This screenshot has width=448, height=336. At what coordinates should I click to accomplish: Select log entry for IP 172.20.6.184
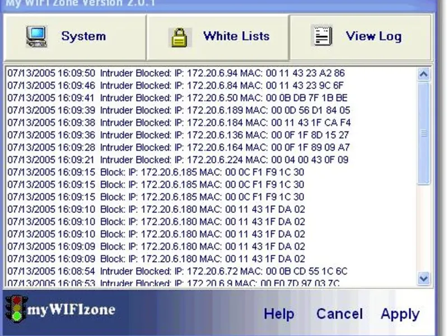[179, 123]
